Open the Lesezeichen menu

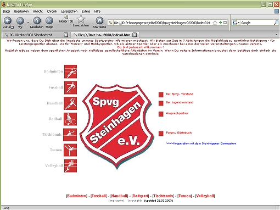pyautogui.click(x=69, y=12)
